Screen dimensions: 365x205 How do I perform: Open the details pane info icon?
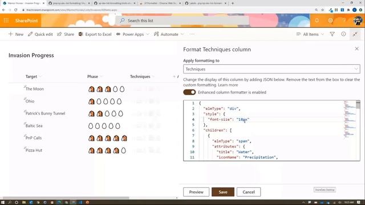click(x=343, y=34)
